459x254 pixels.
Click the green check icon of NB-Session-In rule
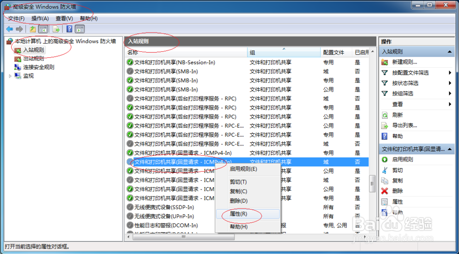click(x=130, y=62)
